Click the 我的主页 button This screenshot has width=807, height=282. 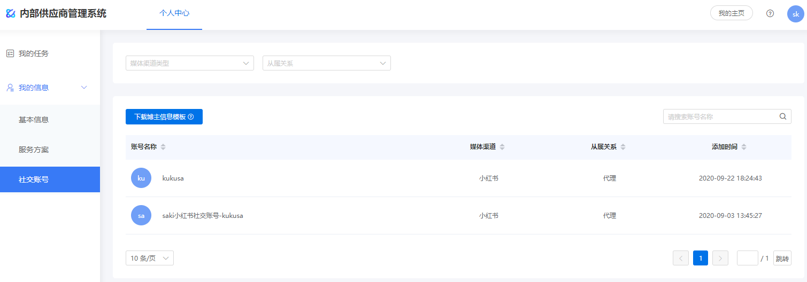click(732, 13)
